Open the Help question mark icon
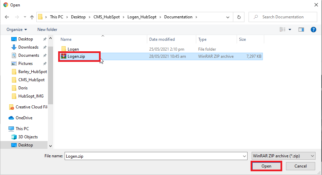Image resolution: width=322 pixels, height=175 pixels. (313, 30)
